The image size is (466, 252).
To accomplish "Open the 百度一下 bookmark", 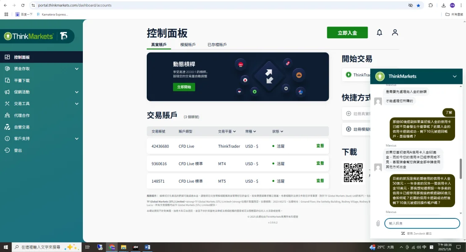I will tap(24, 14).
